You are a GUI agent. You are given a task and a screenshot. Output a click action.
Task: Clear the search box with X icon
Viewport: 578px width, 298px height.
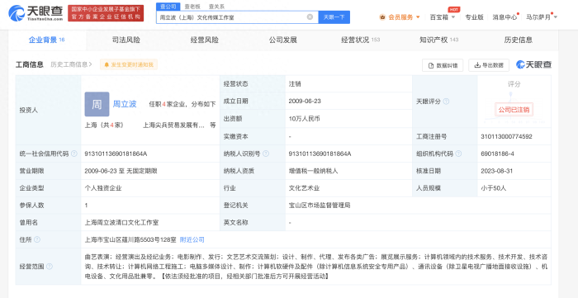tap(310, 17)
